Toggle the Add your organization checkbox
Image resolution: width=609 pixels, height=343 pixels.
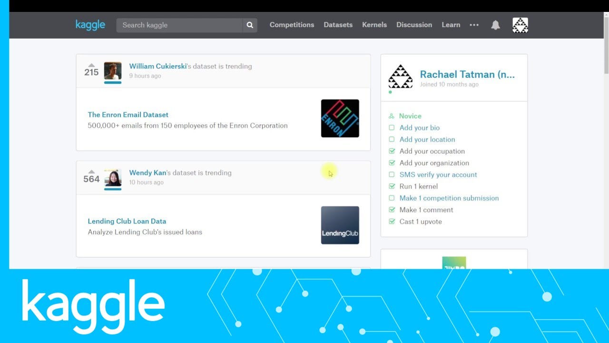392,163
